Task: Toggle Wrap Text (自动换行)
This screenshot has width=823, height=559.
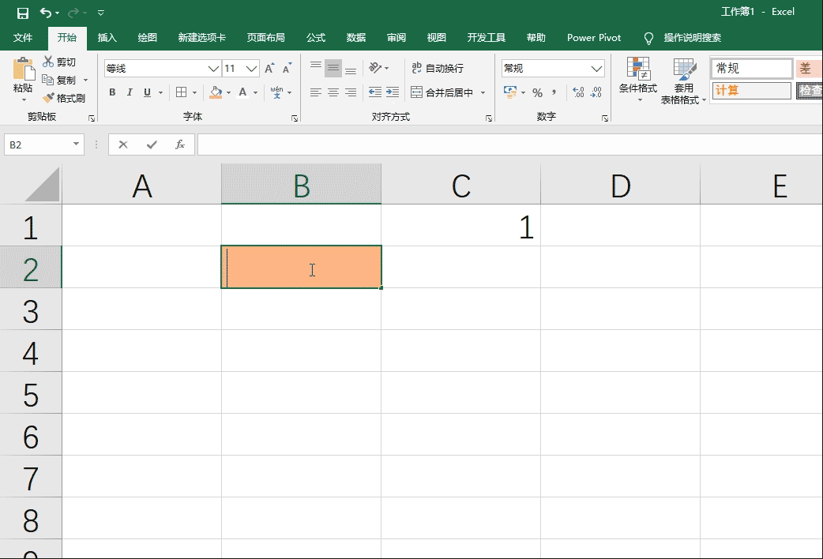Action: pos(438,69)
